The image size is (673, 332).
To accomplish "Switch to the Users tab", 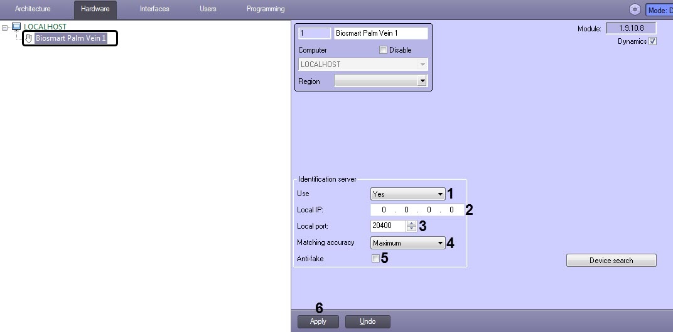I will point(208,9).
